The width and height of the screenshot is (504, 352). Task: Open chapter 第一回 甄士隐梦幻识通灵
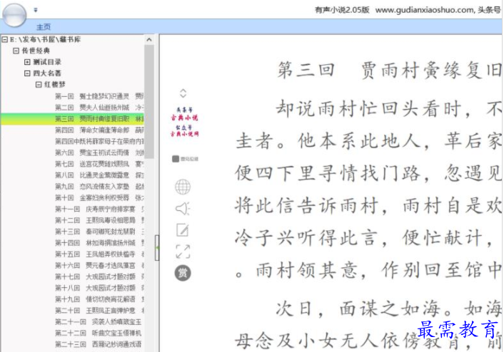(x=99, y=96)
